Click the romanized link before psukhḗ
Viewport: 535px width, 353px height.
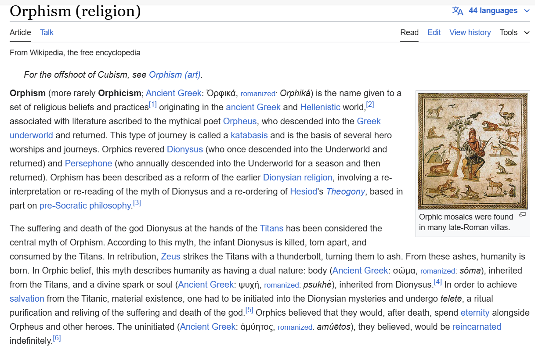[282, 285]
